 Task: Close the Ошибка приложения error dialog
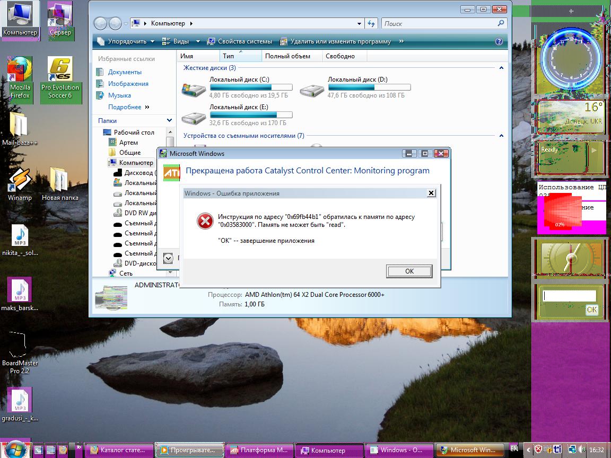(x=431, y=193)
